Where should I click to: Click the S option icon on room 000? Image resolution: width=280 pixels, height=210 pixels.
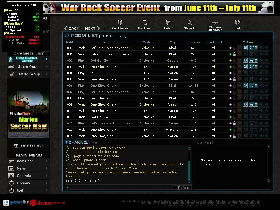tap(245, 48)
